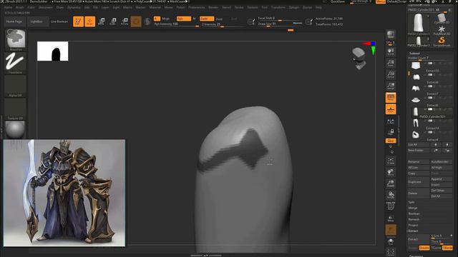The image size is (458, 257).
Task: Open the FreeHand stroke type picker
Action: click(x=16, y=62)
